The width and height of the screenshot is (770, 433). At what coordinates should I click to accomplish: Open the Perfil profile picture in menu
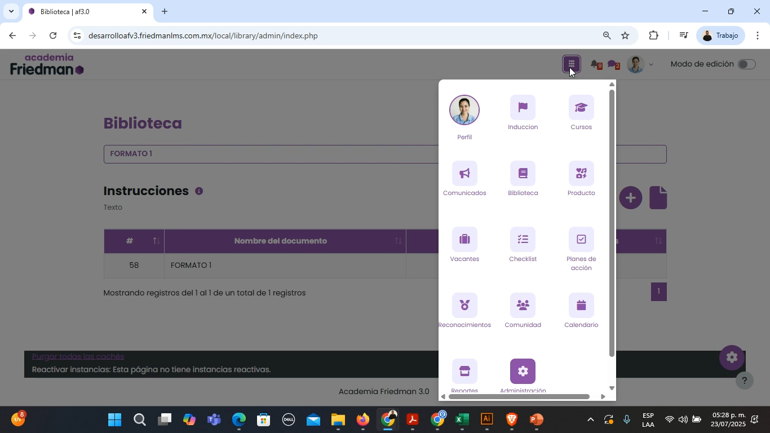[x=464, y=110]
